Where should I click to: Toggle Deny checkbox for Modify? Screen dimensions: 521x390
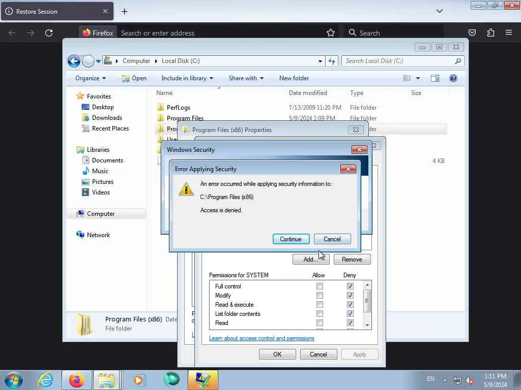pyautogui.click(x=350, y=295)
